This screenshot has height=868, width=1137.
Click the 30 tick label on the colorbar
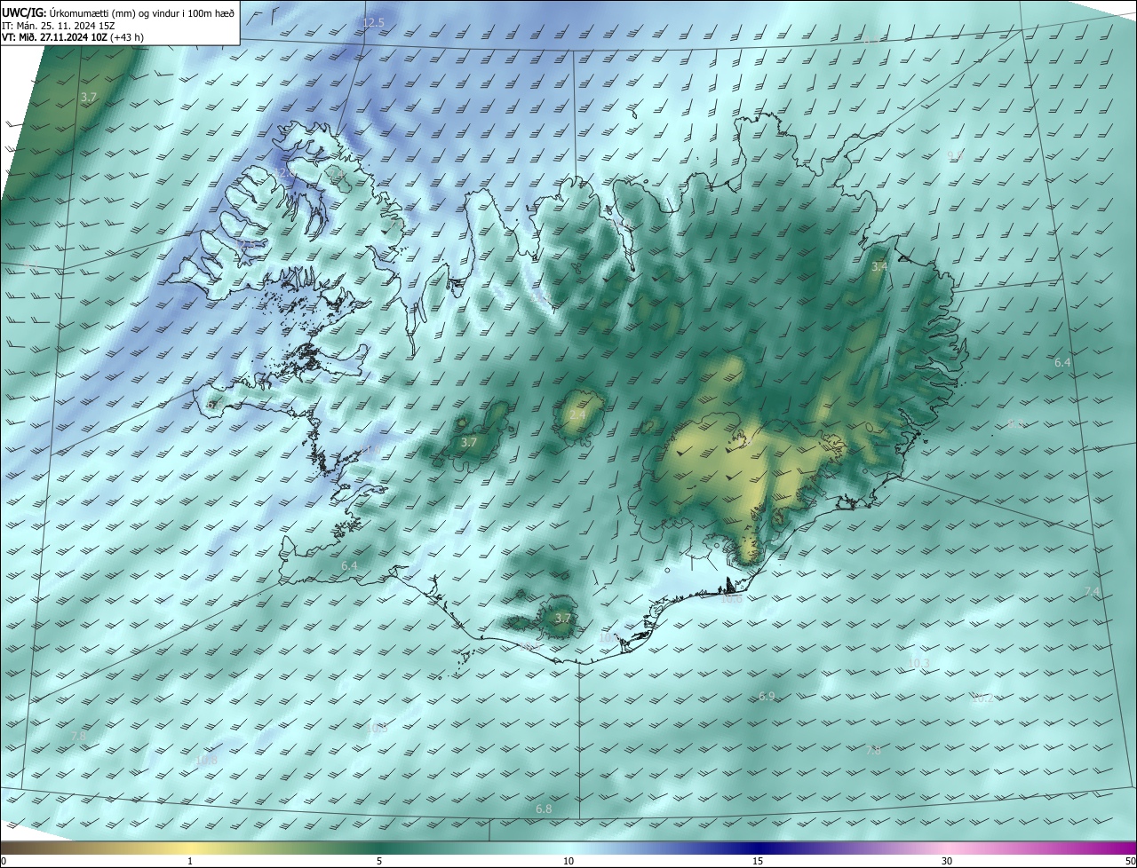947,861
